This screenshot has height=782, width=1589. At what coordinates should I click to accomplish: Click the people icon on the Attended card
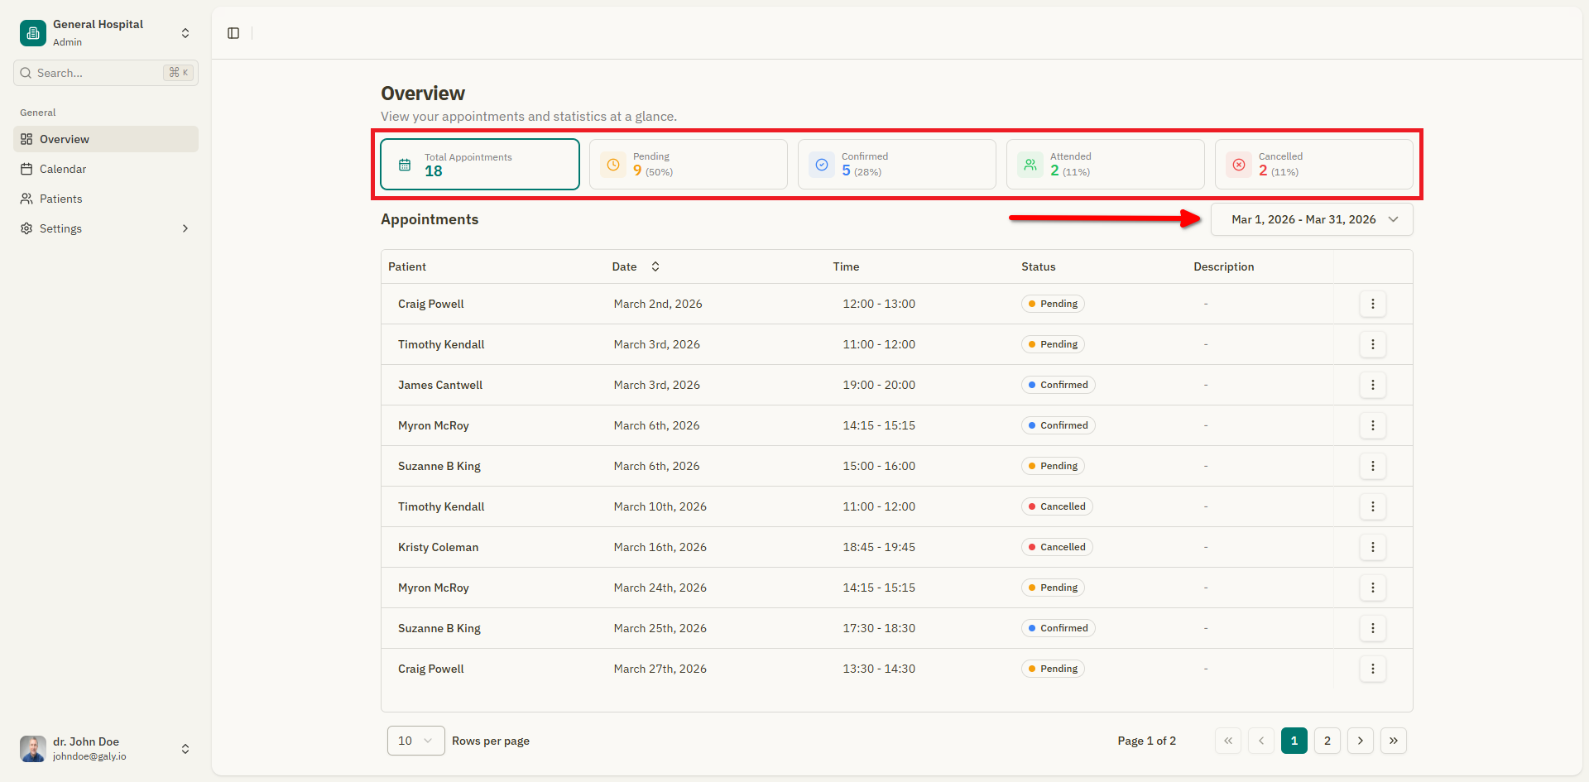coord(1030,164)
